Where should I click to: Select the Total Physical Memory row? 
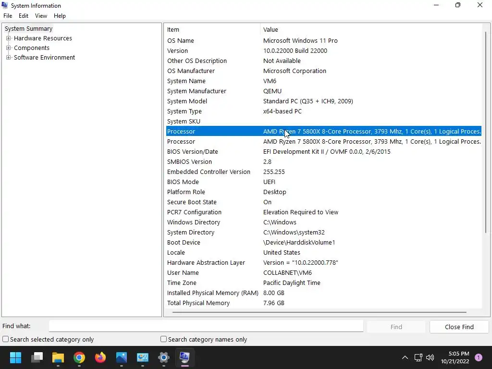pos(324,303)
